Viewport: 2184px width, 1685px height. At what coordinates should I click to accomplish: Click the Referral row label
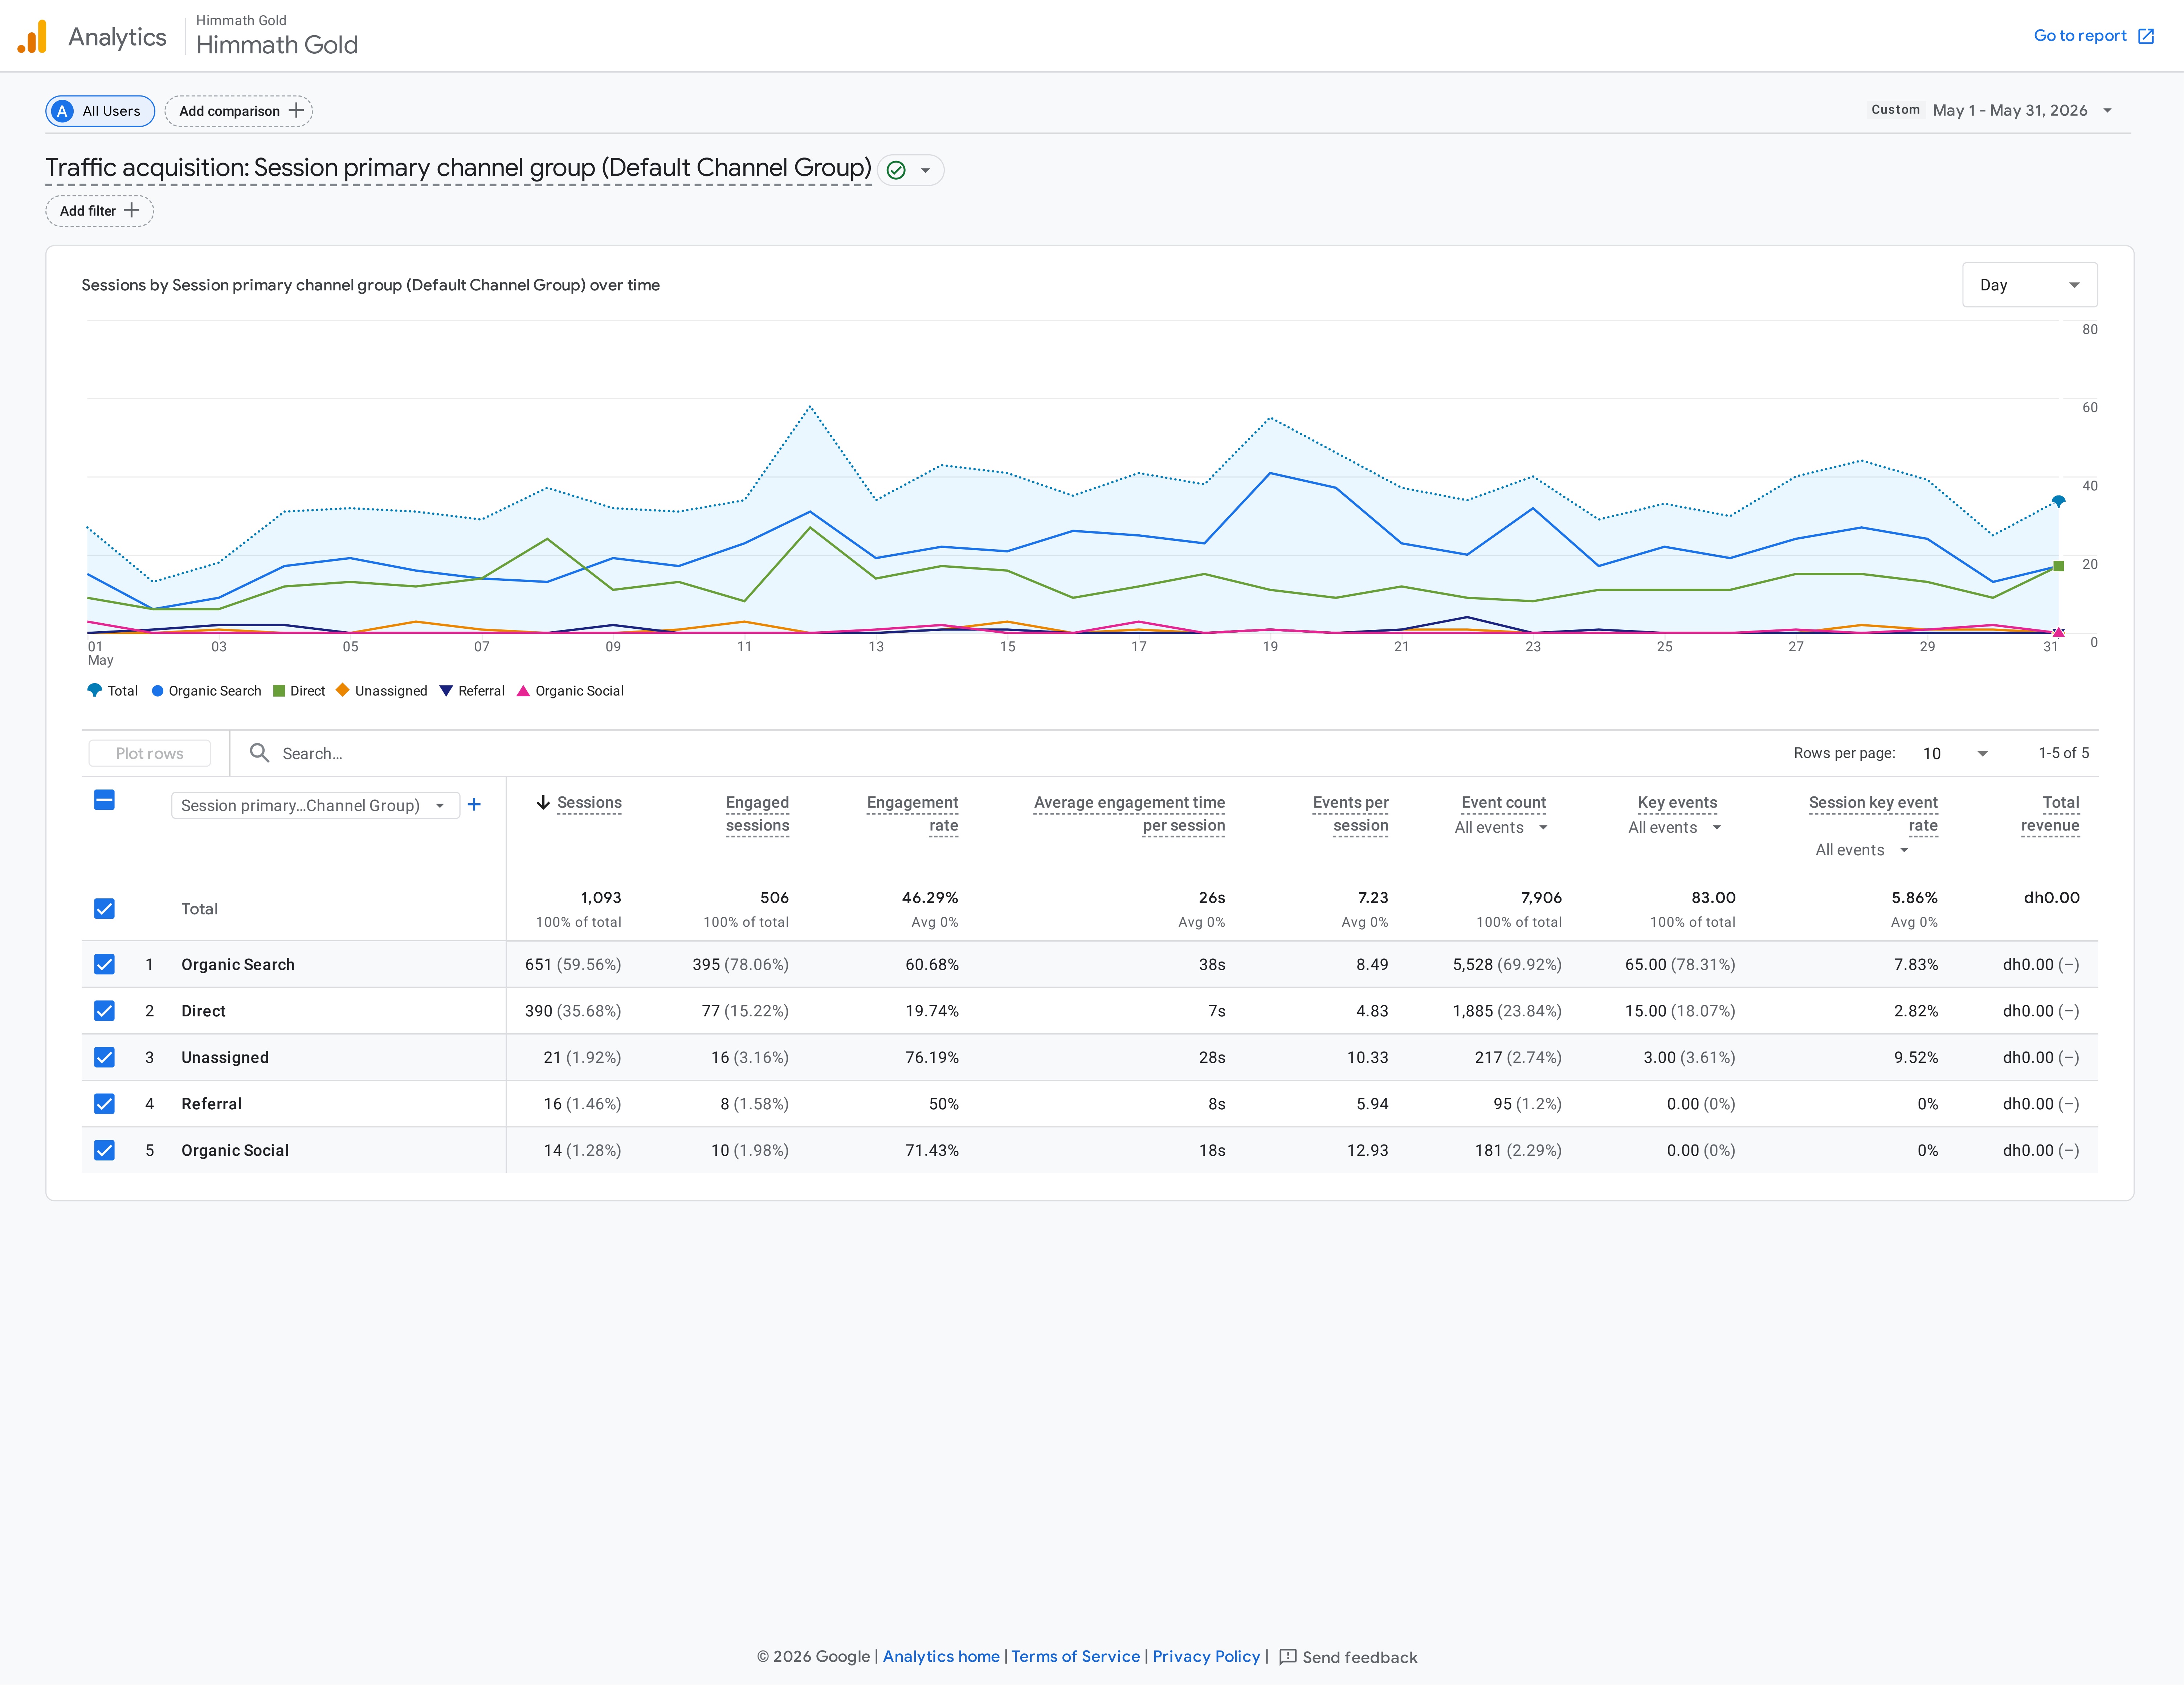211,1104
